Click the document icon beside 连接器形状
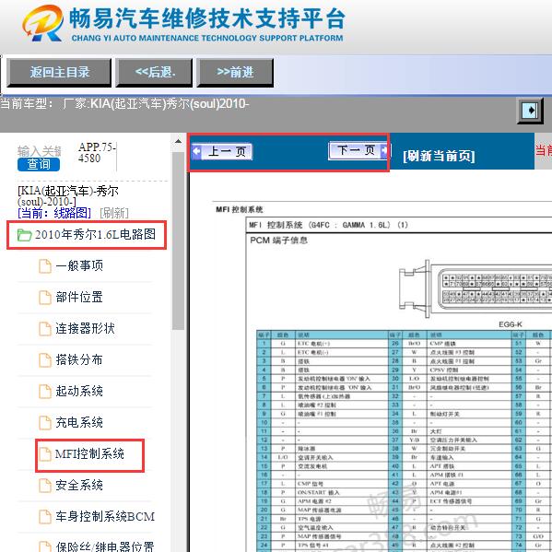This screenshot has height=552, width=552. pos(45,329)
